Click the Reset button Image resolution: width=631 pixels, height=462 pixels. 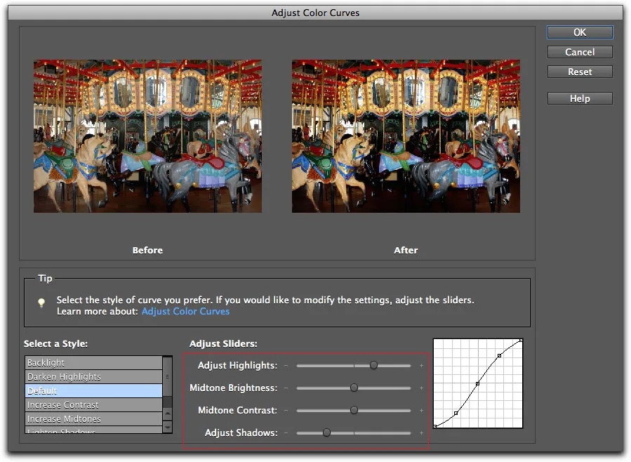579,71
